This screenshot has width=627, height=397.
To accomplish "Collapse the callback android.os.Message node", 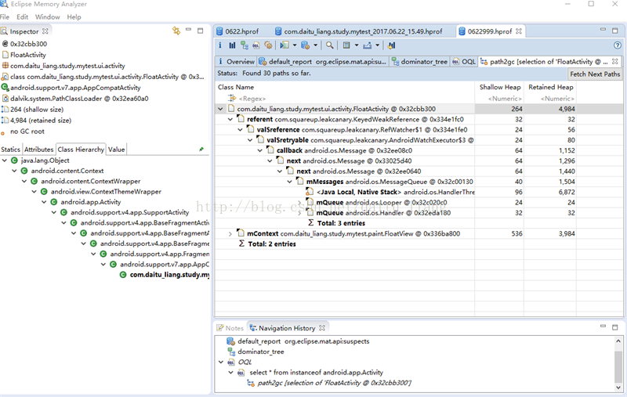I will click(260, 150).
